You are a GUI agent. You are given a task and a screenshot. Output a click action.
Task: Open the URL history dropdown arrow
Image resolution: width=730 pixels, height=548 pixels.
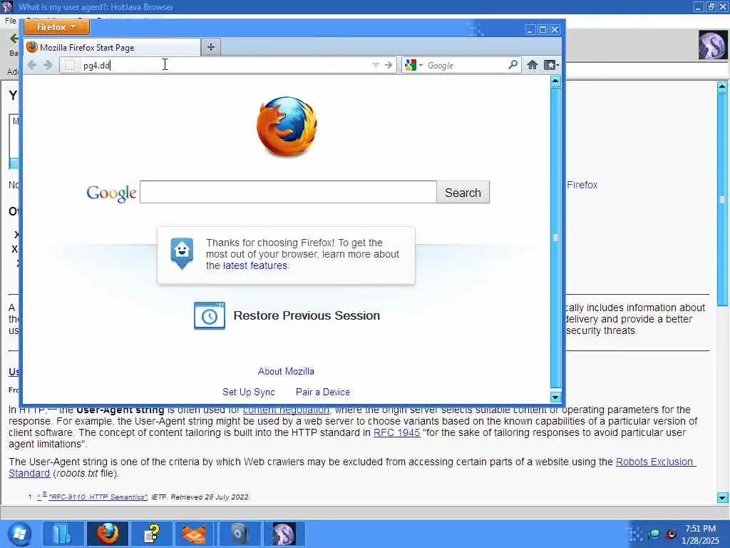(x=376, y=65)
